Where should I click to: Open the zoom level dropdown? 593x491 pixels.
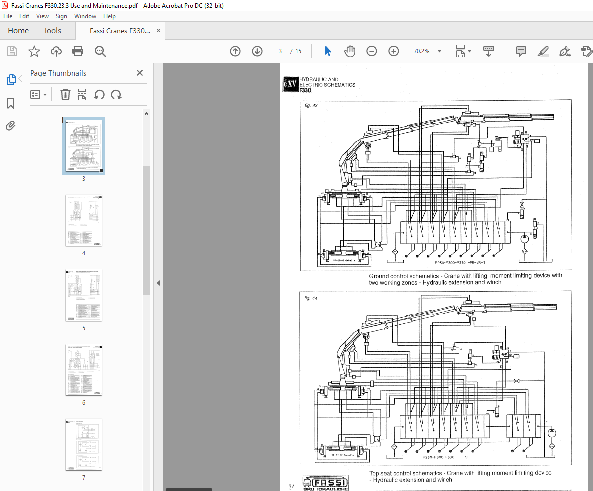(x=439, y=51)
